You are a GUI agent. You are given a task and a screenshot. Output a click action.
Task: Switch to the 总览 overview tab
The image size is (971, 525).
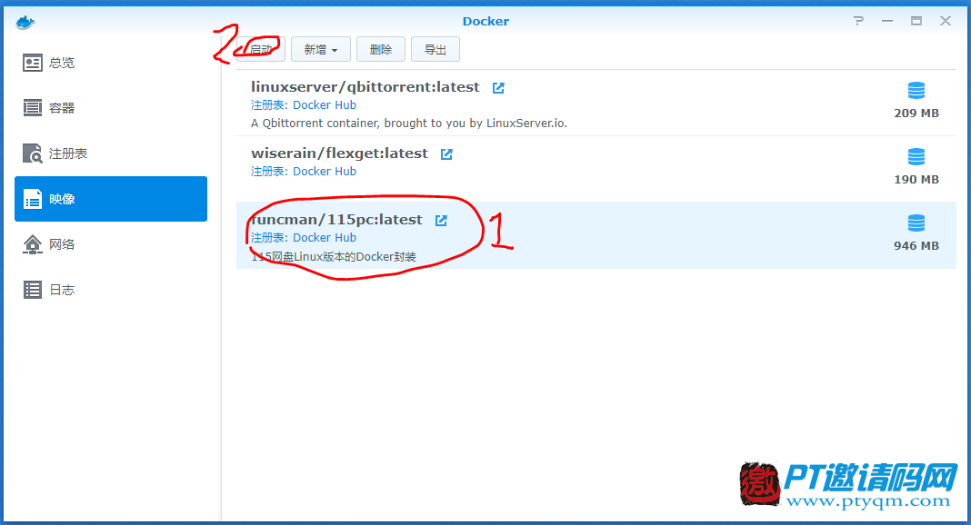coord(111,63)
